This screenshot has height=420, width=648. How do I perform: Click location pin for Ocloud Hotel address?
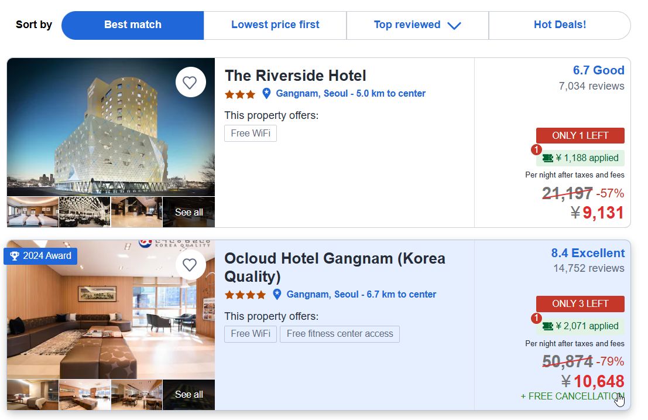pyautogui.click(x=277, y=295)
